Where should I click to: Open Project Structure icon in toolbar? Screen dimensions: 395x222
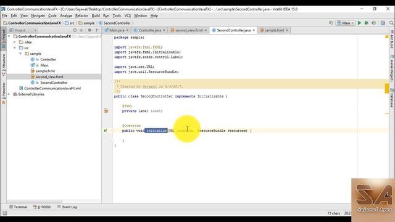click(383, 23)
